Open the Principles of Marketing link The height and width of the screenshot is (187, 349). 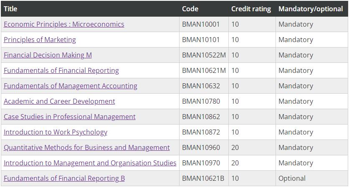pos(40,40)
